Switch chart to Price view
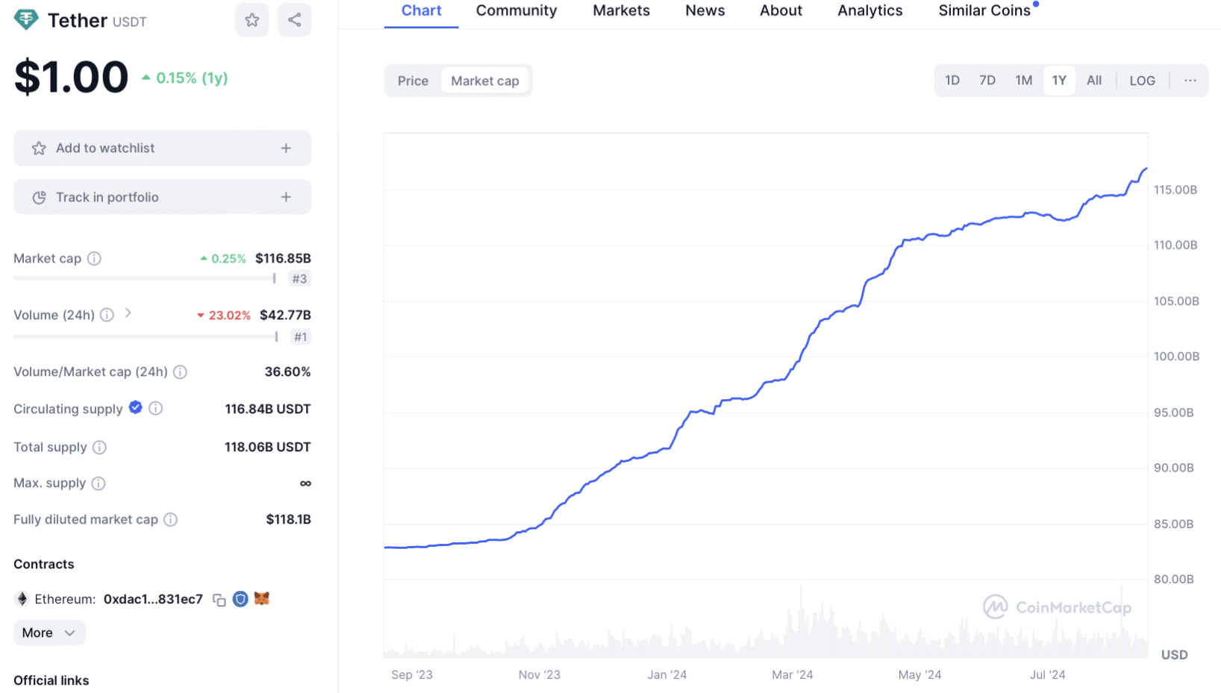The width and height of the screenshot is (1221, 693). [x=413, y=81]
